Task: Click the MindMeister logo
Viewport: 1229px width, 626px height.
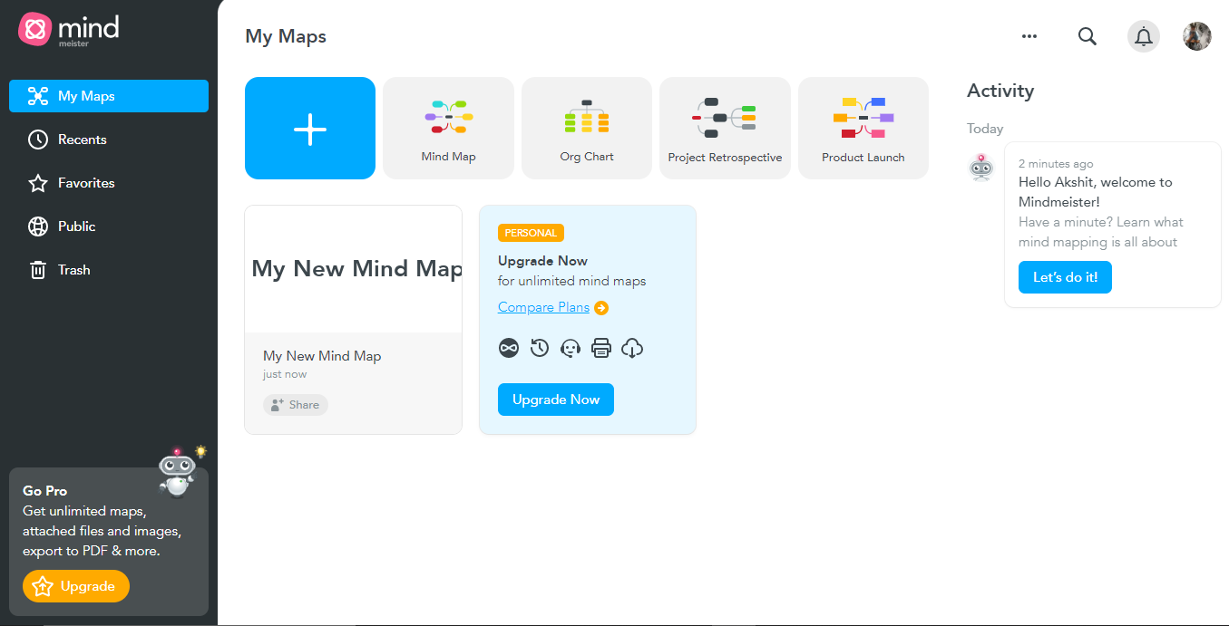Action: (69, 30)
